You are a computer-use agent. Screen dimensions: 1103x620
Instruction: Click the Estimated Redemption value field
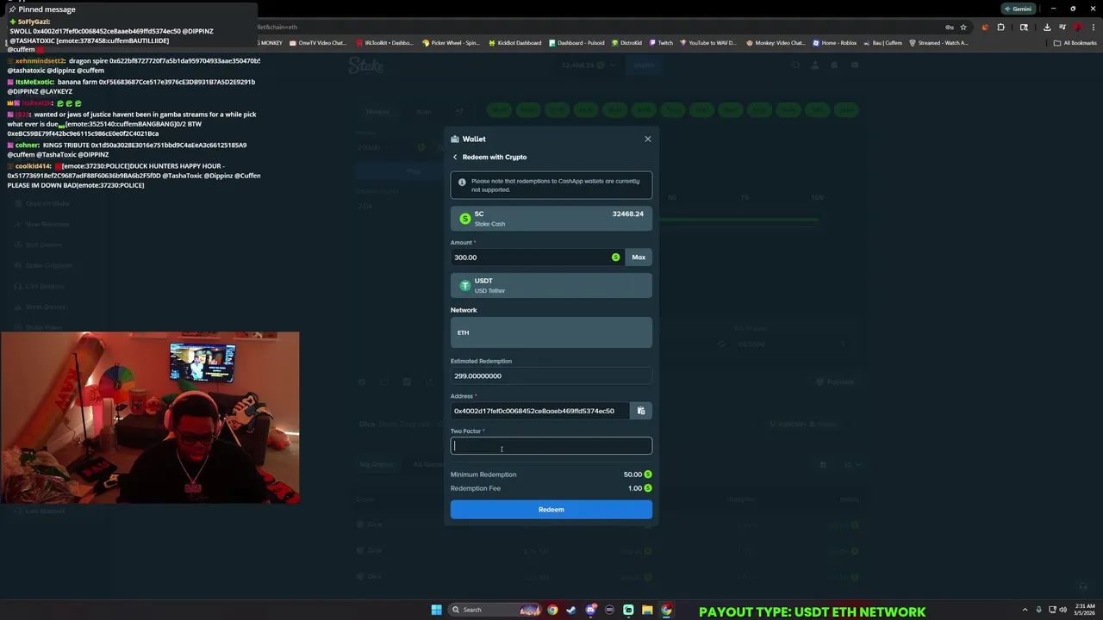[x=551, y=375]
